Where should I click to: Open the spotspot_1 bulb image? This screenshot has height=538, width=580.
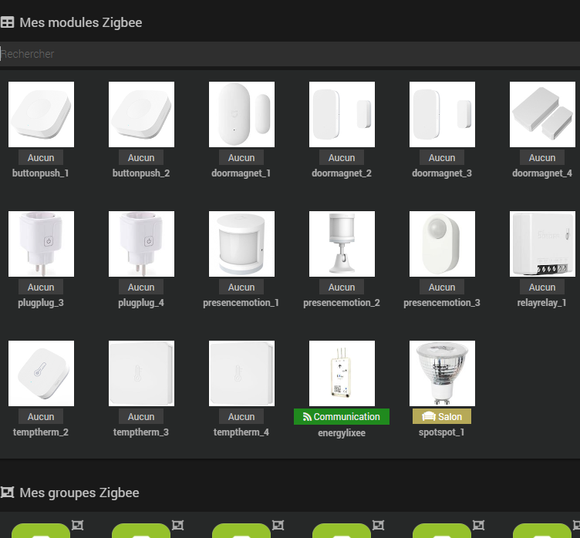[442, 373]
